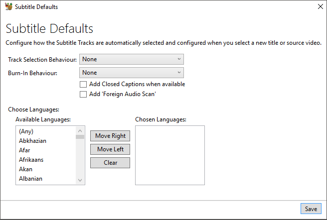The width and height of the screenshot is (327, 220).
Task: Select Abkhazian in the language list
Action: [32, 141]
